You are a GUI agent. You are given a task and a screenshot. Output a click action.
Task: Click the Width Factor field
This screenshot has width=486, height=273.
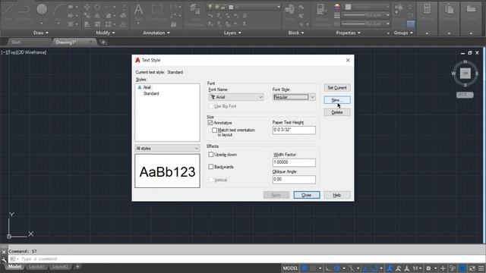(x=294, y=162)
